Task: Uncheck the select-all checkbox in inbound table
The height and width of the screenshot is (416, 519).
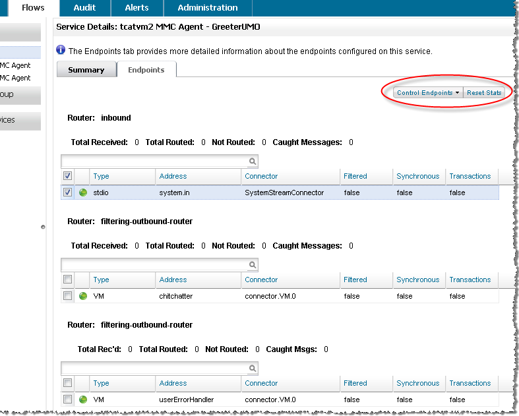Action: (x=67, y=176)
